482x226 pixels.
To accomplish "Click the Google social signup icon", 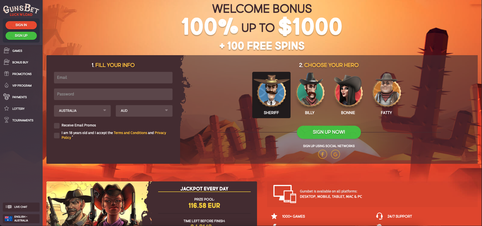I will point(335,154).
